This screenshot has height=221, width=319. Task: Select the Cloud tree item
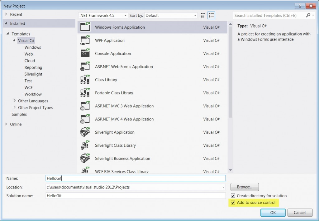[x=30, y=61]
